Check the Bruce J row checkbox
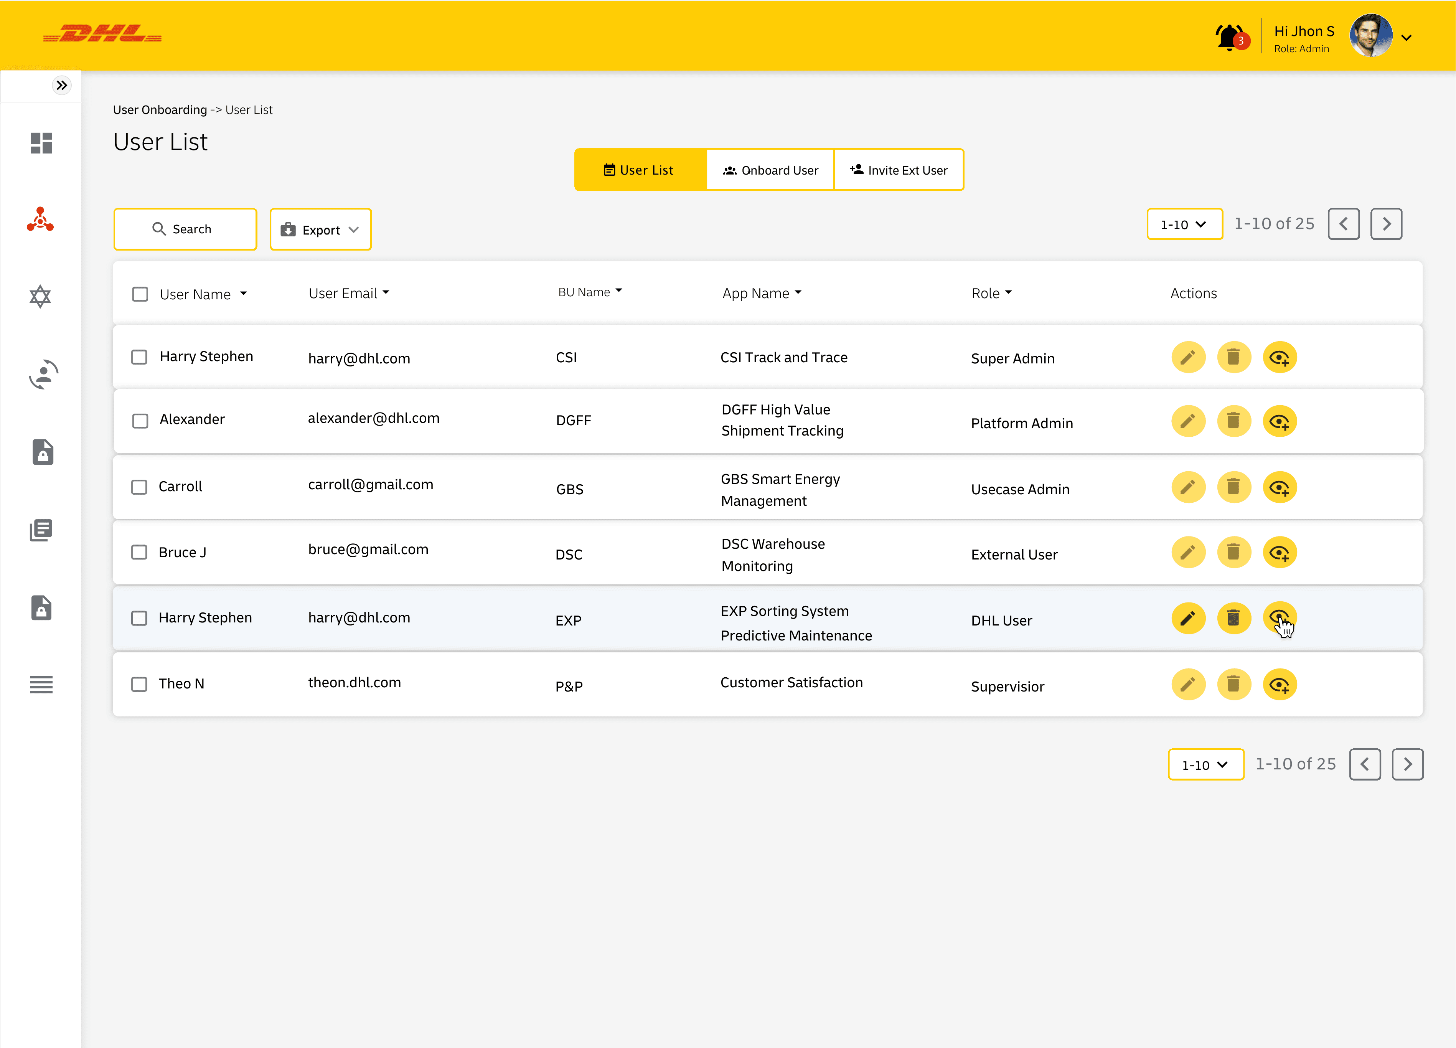The image size is (1456, 1048). click(x=139, y=552)
